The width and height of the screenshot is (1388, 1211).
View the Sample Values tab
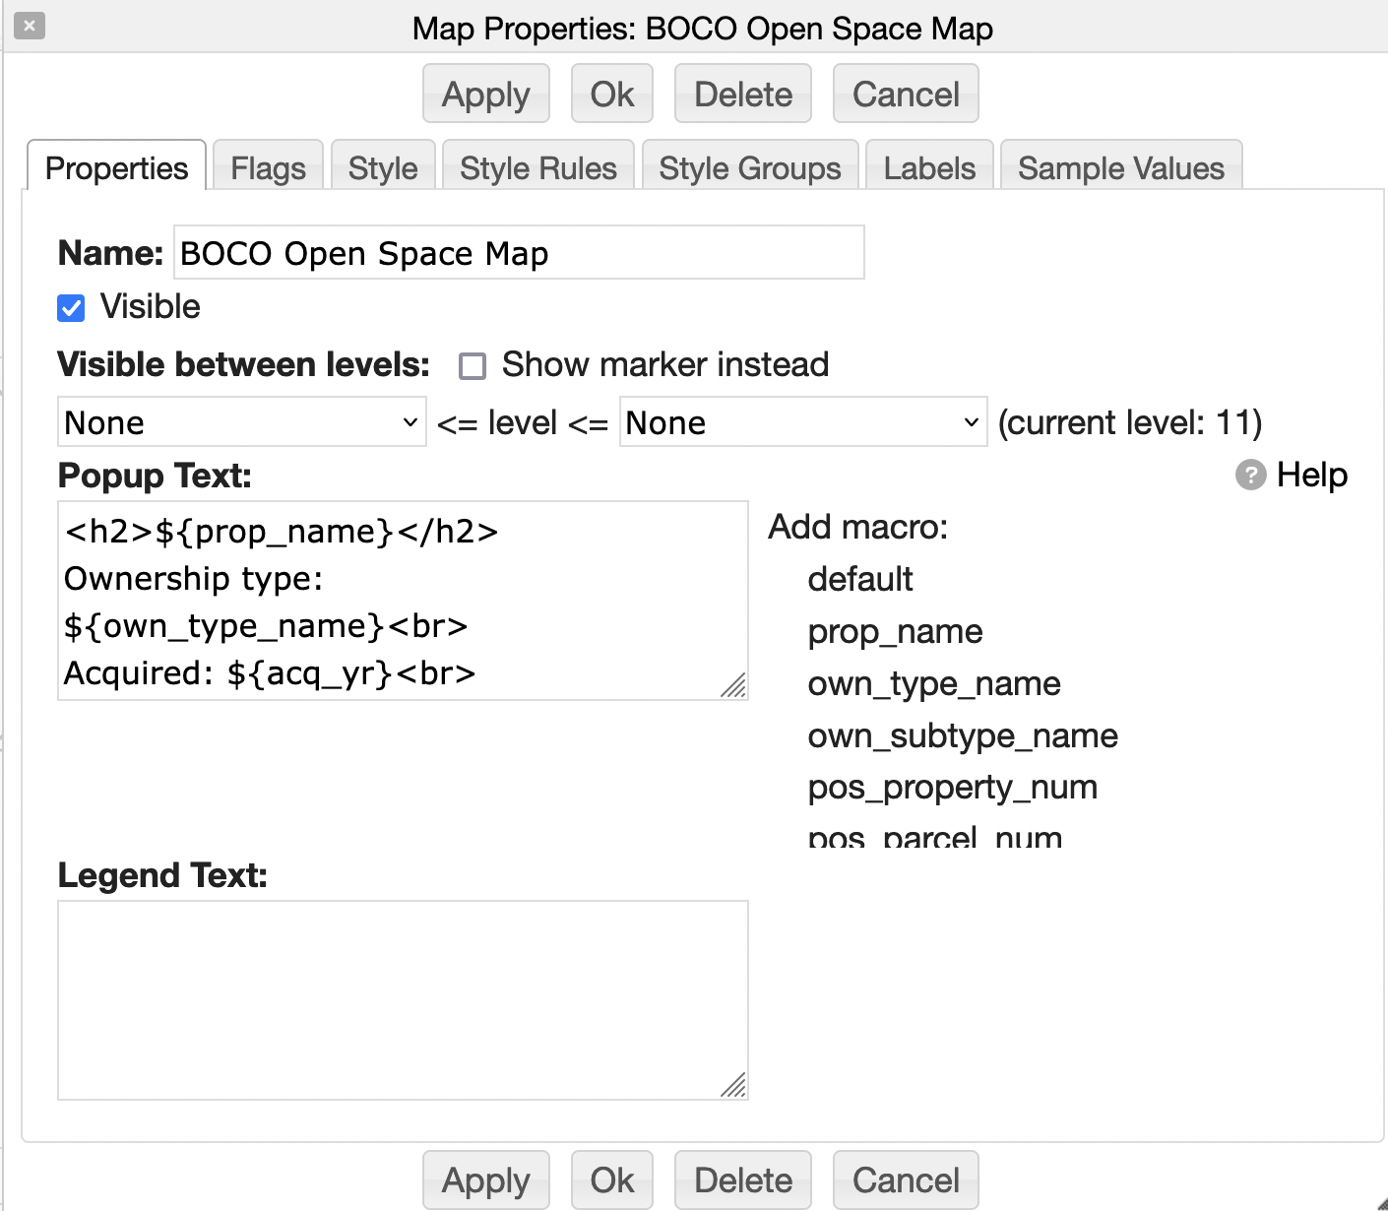(x=1120, y=168)
